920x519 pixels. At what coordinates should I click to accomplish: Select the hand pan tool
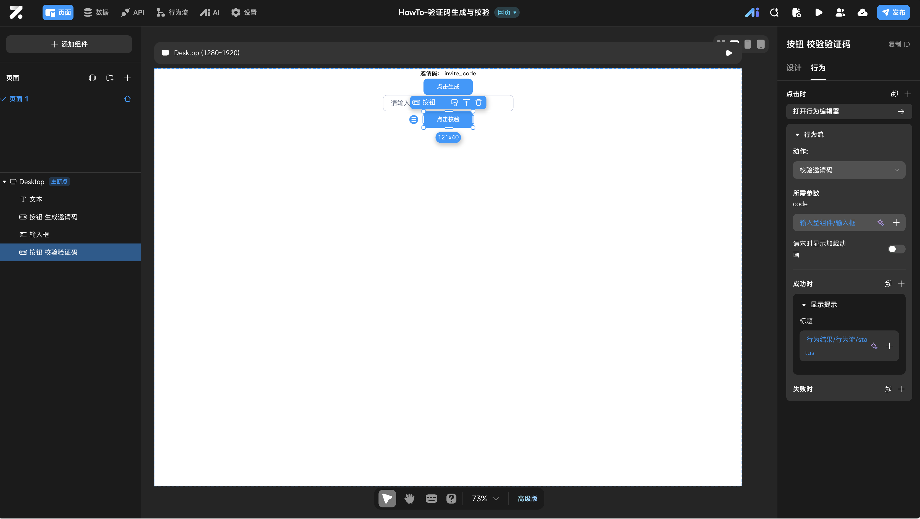pyautogui.click(x=409, y=498)
